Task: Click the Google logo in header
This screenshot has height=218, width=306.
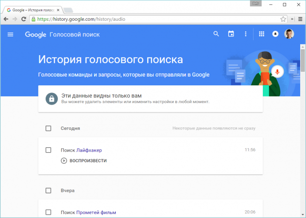Action: pos(35,34)
